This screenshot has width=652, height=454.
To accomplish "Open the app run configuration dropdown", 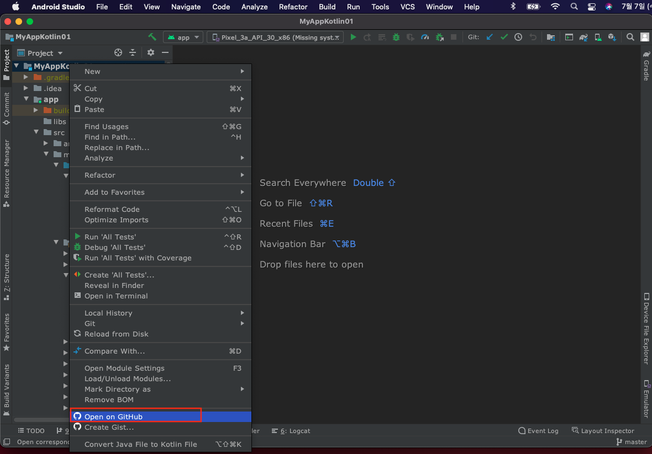I will point(183,38).
